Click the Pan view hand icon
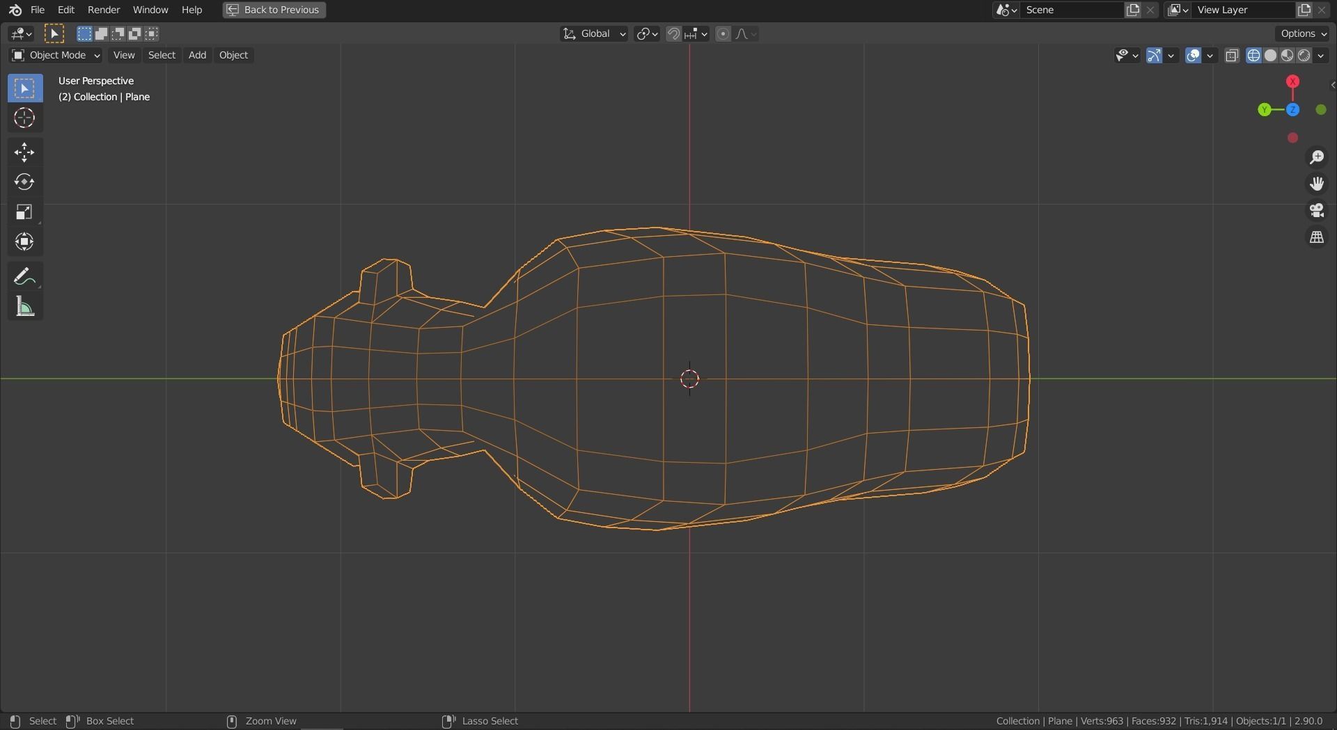Image resolution: width=1337 pixels, height=730 pixels. [x=1316, y=184]
